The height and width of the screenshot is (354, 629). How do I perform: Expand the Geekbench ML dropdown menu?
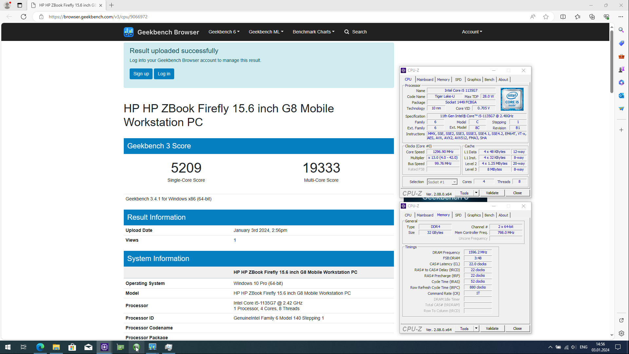point(266,32)
